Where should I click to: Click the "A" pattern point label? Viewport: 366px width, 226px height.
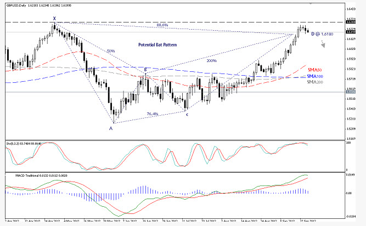coord(111,128)
